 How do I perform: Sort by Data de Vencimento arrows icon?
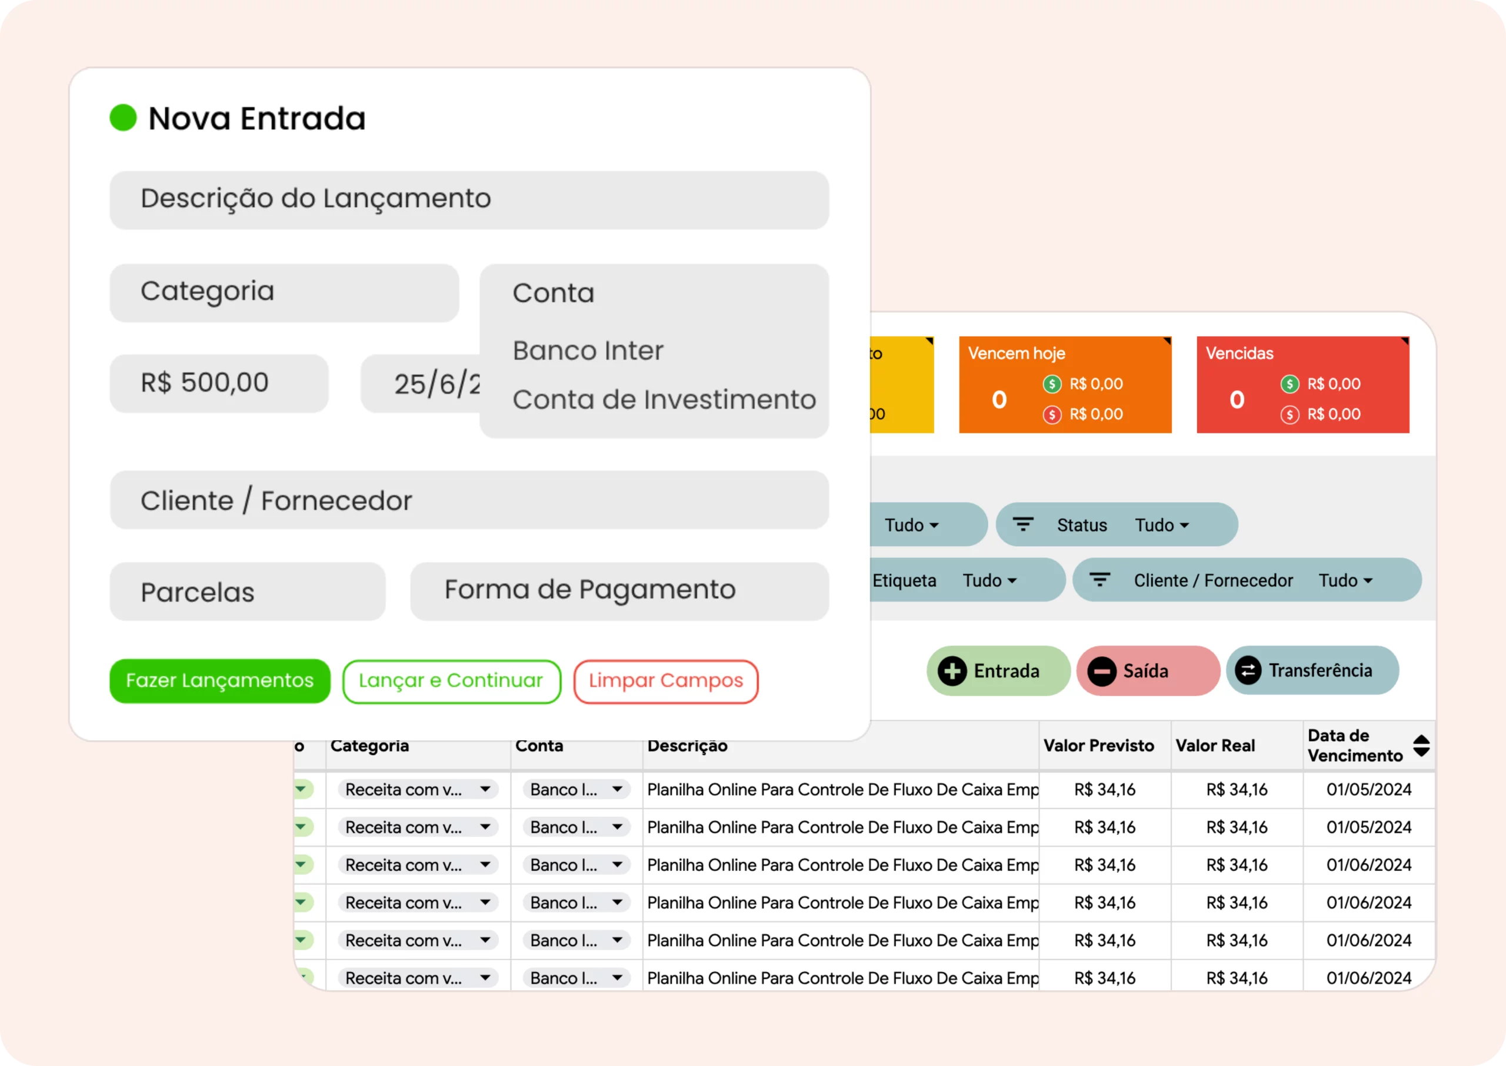(x=1421, y=746)
